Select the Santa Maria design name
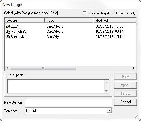Viewport: 141px width, 121px height. 20,37
